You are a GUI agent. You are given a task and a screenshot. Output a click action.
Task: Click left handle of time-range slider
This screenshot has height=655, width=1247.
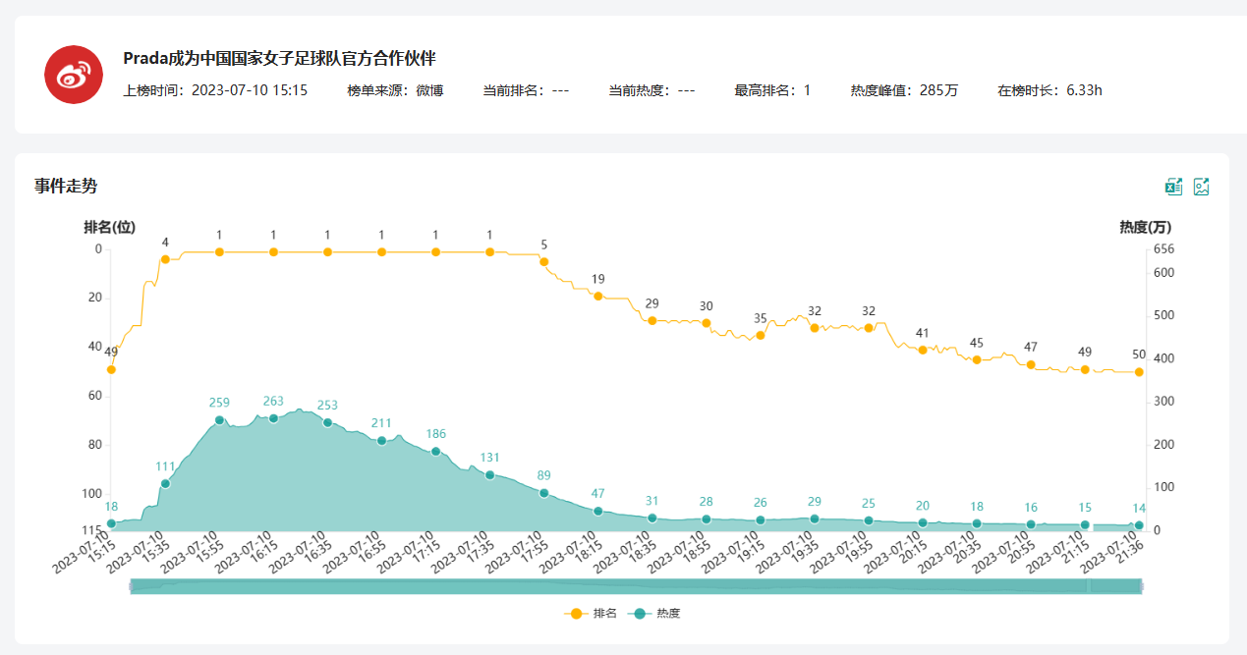[131, 586]
